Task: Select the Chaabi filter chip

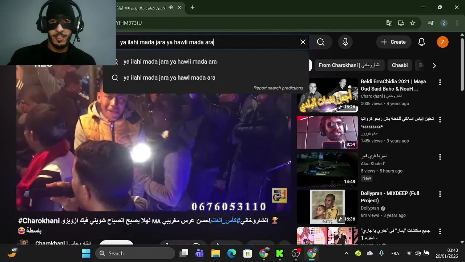Action: point(400,65)
